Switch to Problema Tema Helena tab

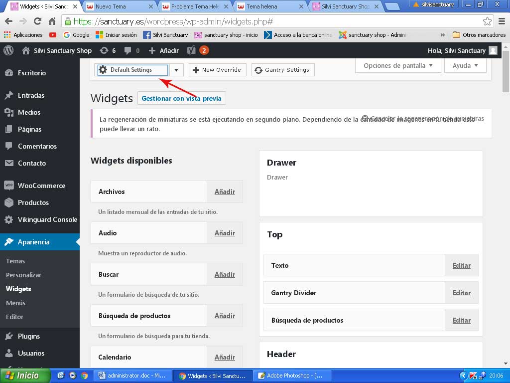point(195,6)
